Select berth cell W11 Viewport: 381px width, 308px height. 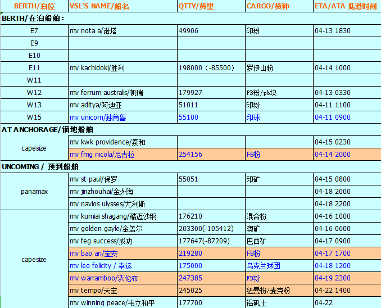click(x=34, y=80)
